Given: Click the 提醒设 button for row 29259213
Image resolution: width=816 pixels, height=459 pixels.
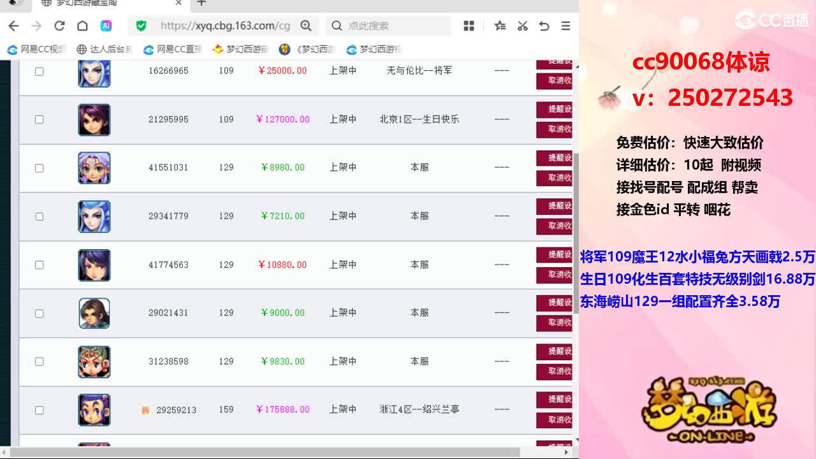Looking at the screenshot, I should pyautogui.click(x=554, y=400).
